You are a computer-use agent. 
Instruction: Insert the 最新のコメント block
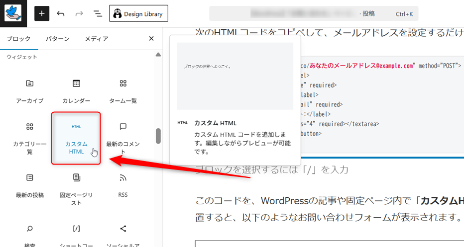pyautogui.click(x=123, y=138)
